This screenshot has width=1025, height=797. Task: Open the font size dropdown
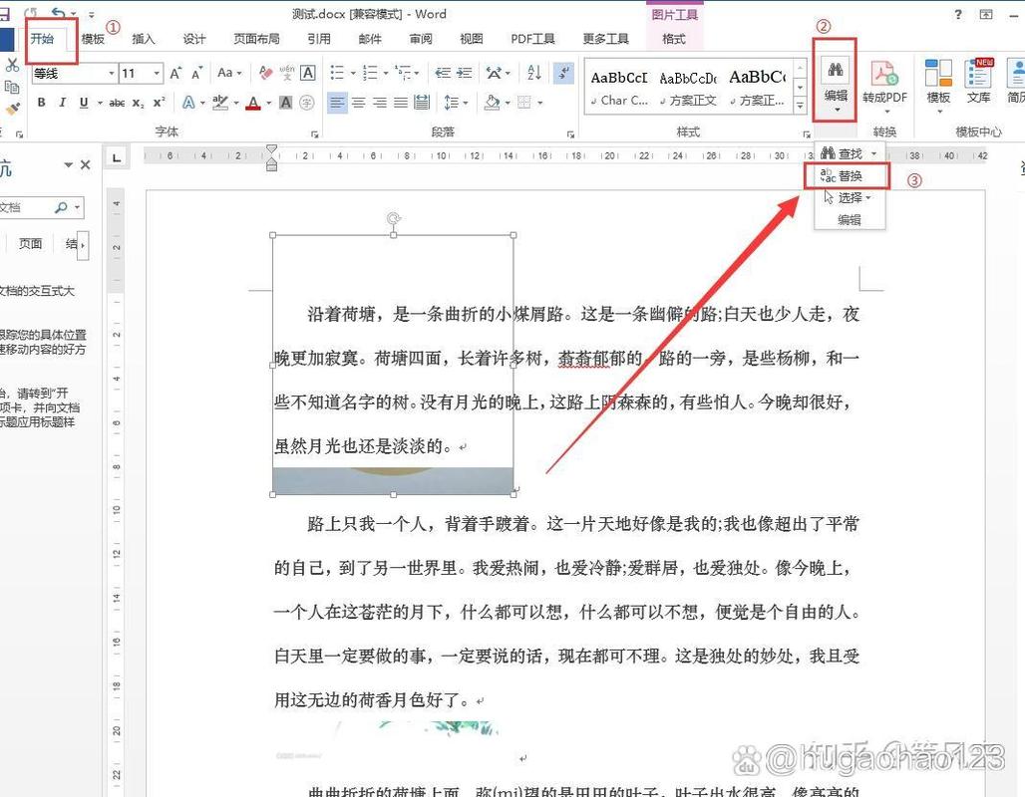[x=157, y=74]
